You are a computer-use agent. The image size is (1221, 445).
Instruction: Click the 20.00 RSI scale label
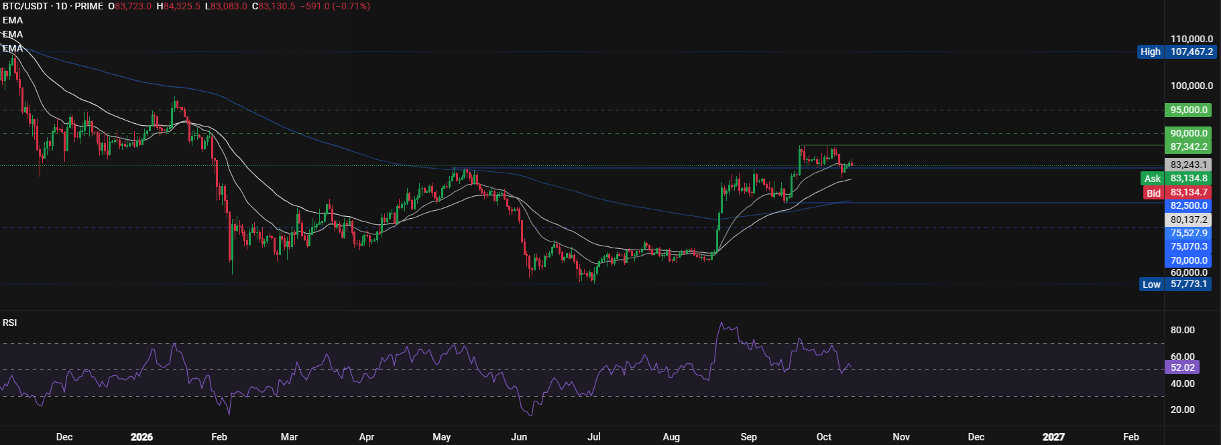1183,410
